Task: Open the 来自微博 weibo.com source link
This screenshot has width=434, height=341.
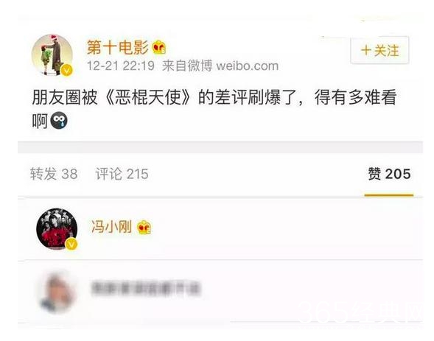Action: point(220,66)
